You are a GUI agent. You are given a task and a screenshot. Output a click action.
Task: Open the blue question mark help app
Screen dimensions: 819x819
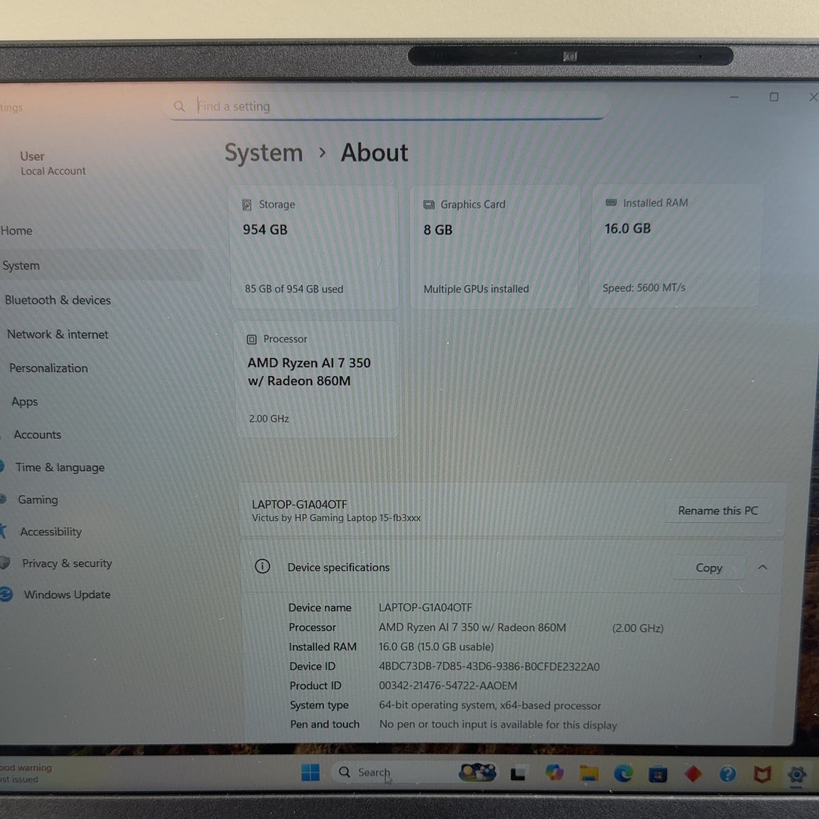pos(728,774)
